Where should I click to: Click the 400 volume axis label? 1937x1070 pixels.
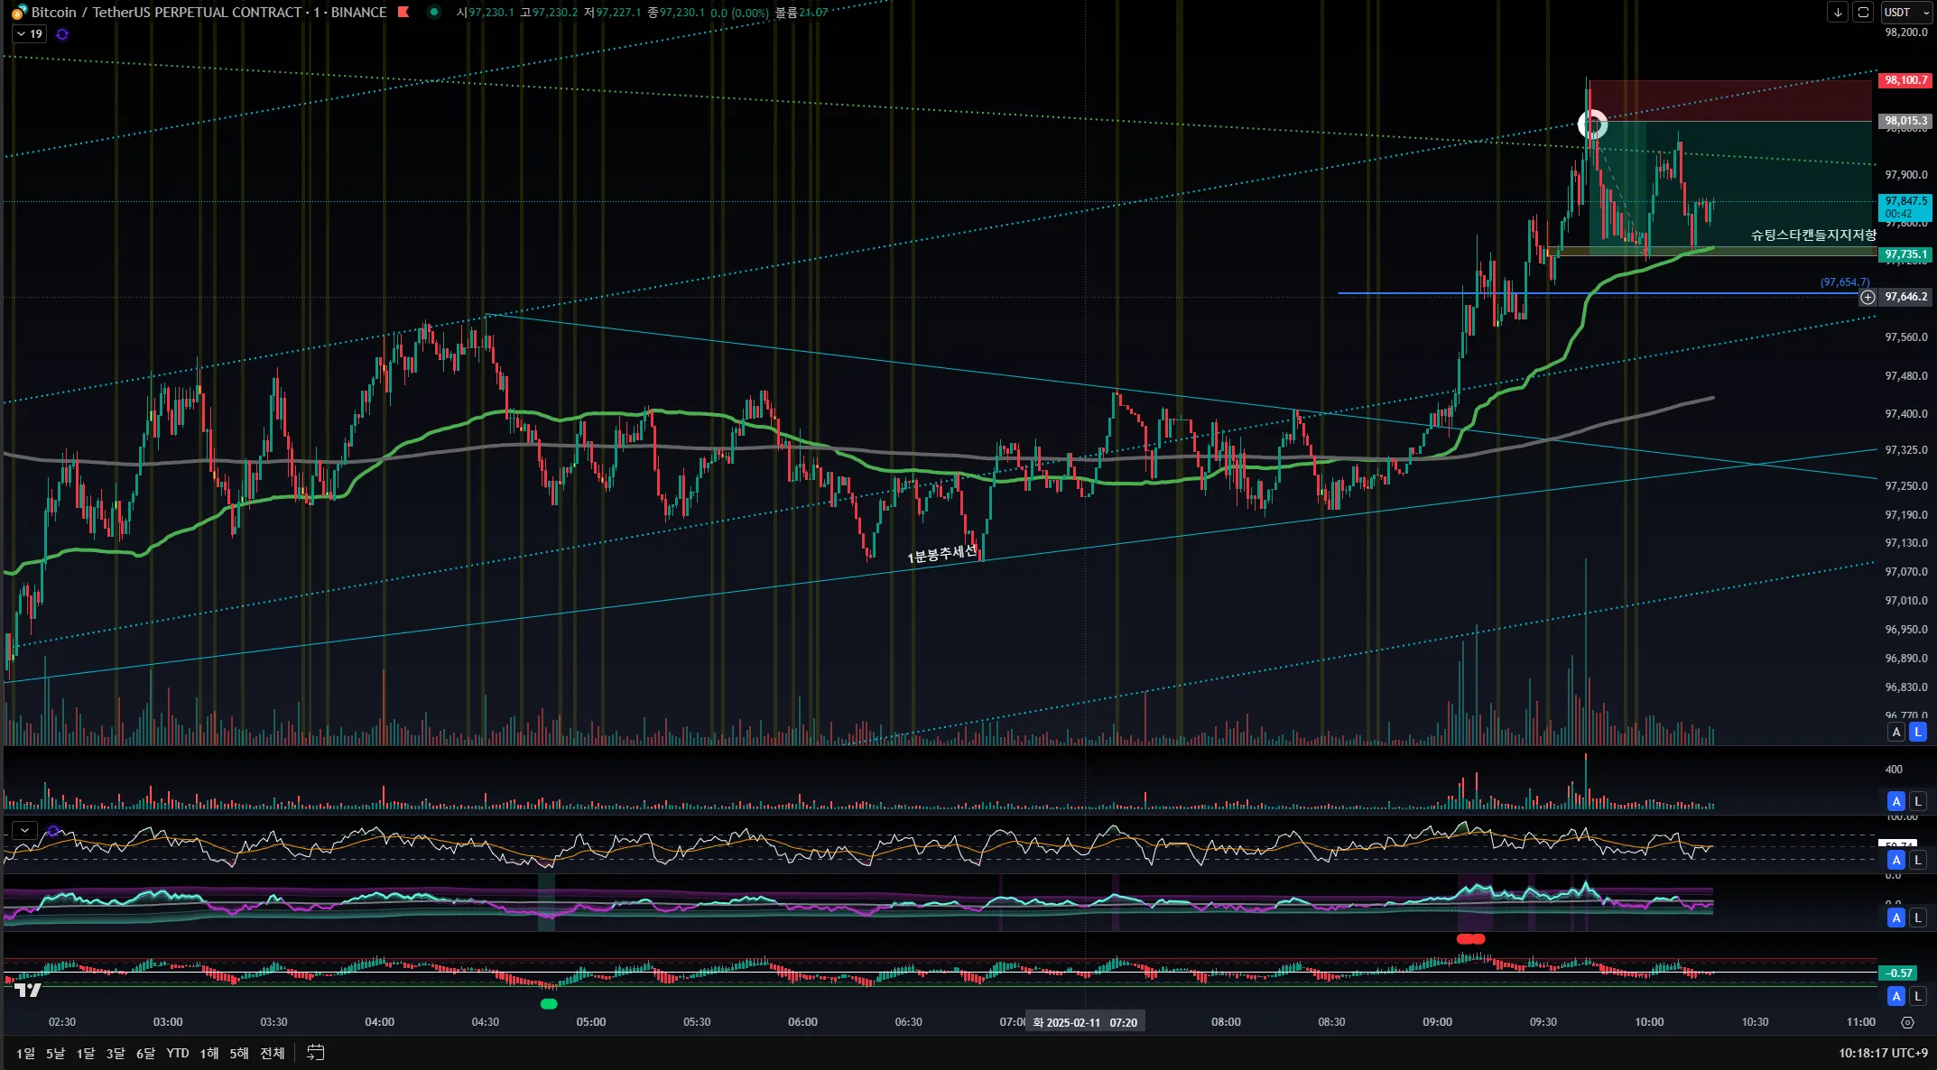click(x=1894, y=770)
